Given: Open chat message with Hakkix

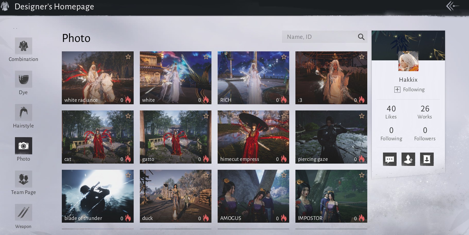Looking at the screenshot, I should pos(390,159).
